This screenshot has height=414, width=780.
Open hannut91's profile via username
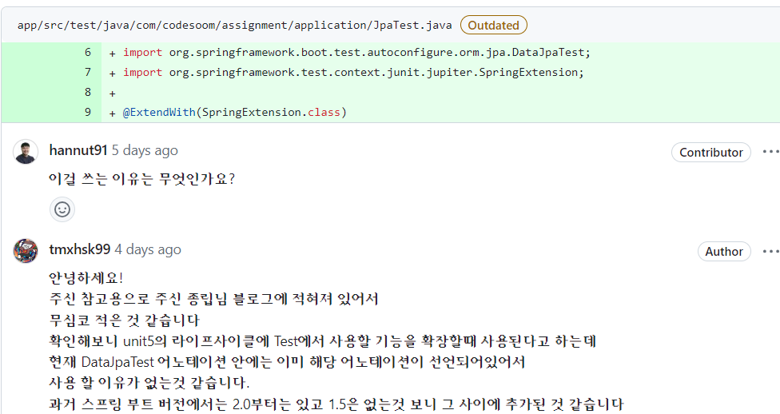[78, 150]
